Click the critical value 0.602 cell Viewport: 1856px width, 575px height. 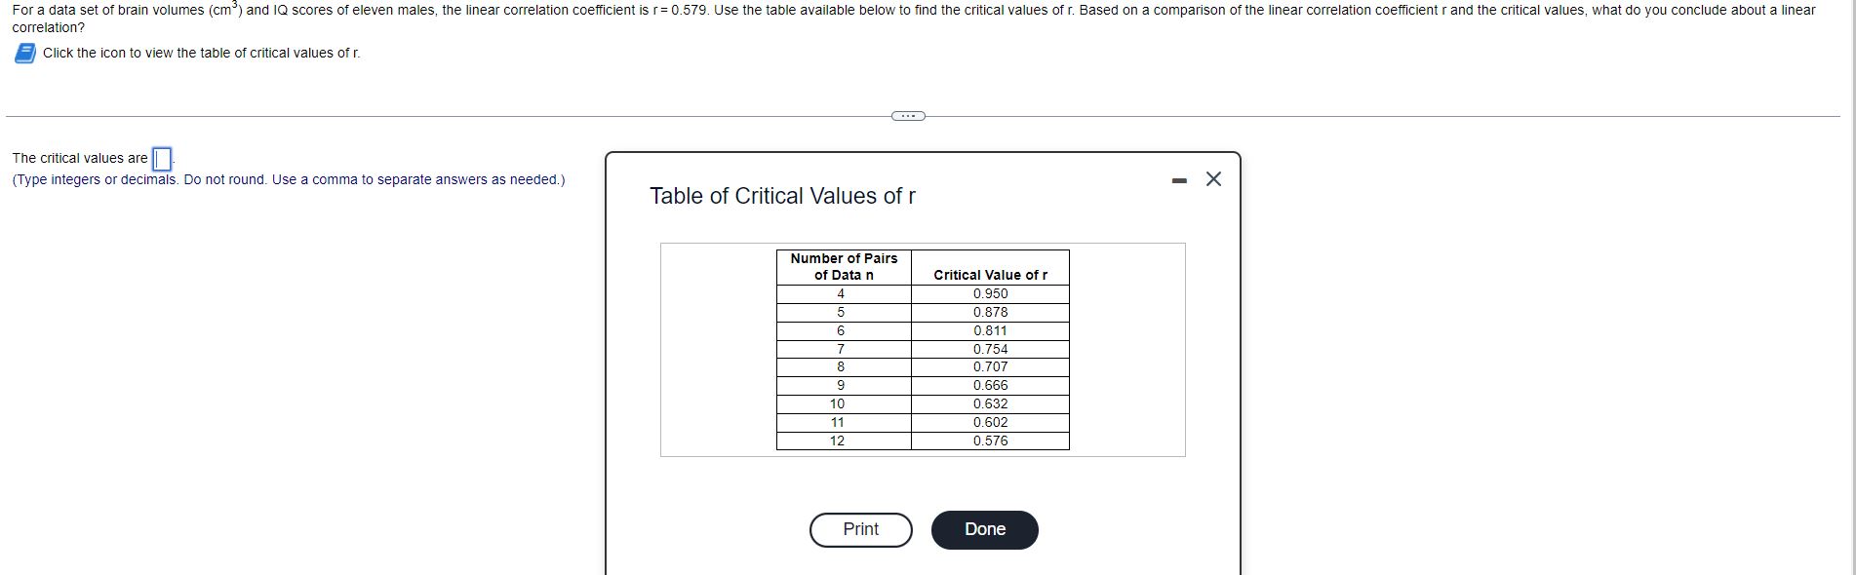pyautogui.click(x=989, y=422)
